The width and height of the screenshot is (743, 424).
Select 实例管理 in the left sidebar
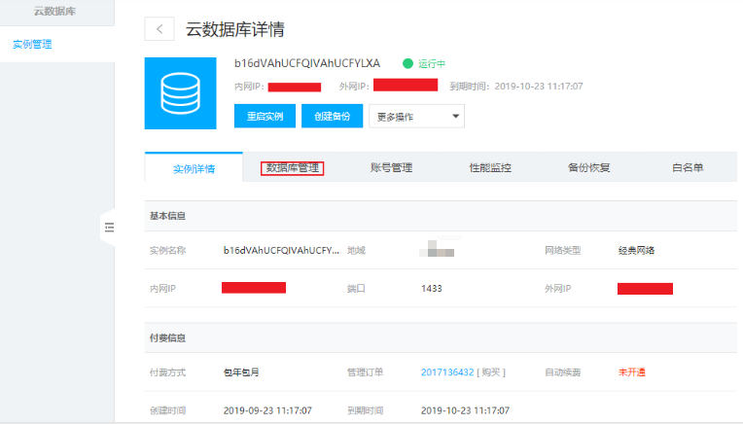[32, 44]
